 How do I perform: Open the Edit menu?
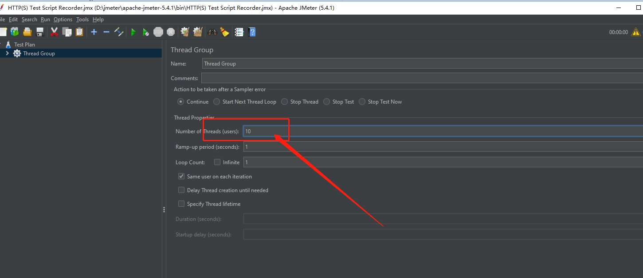point(13,19)
